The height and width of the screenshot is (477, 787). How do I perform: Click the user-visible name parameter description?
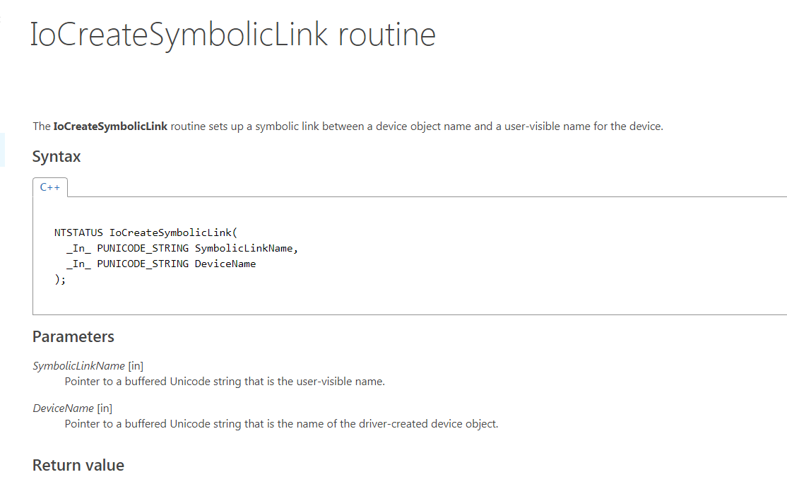(225, 382)
